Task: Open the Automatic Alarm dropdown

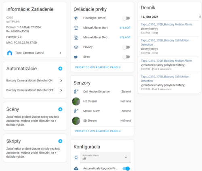Action: pos(105,157)
